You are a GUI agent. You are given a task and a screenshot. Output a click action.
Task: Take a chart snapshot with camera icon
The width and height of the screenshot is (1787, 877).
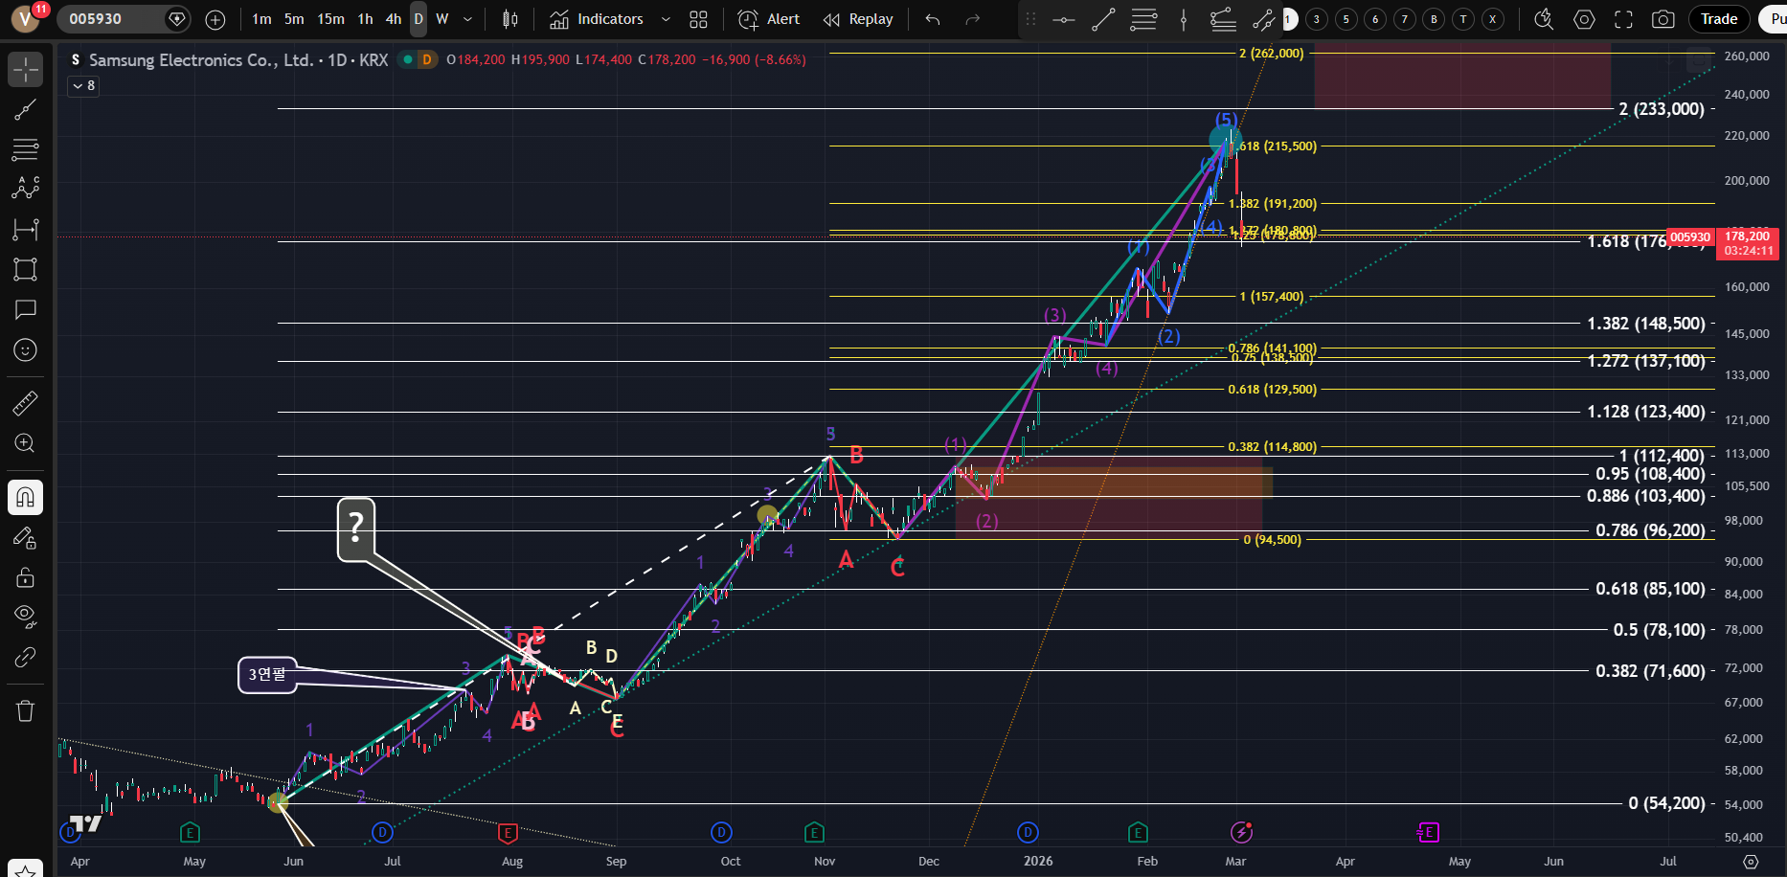click(1663, 19)
